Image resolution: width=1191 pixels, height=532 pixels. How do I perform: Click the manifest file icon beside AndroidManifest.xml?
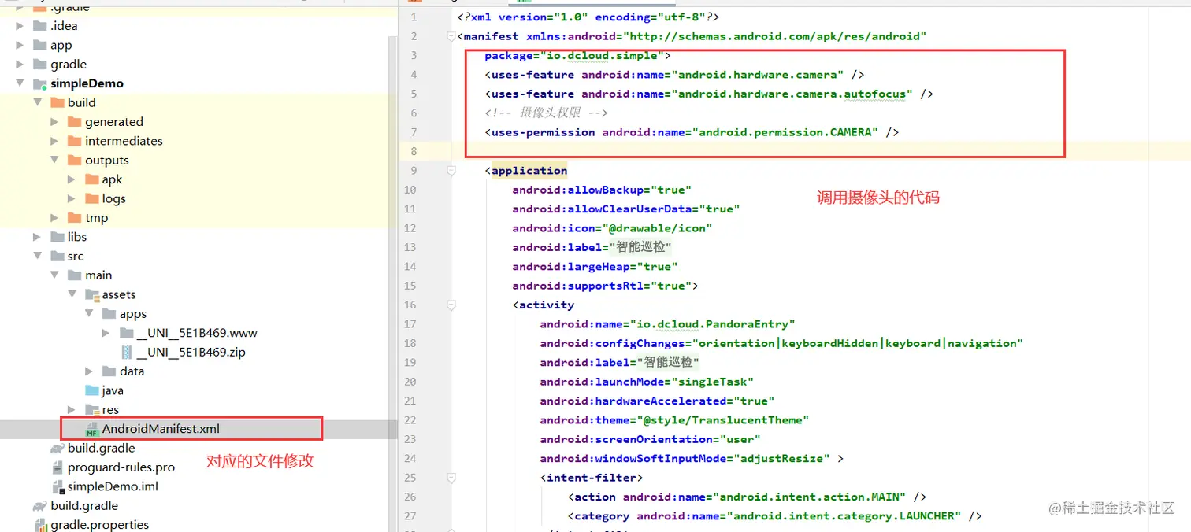click(92, 429)
